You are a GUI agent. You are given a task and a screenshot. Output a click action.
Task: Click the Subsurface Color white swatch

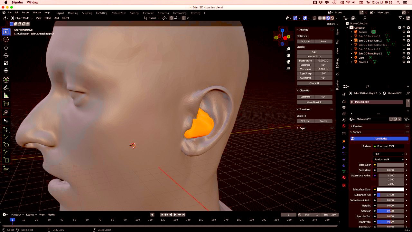[x=390, y=189]
